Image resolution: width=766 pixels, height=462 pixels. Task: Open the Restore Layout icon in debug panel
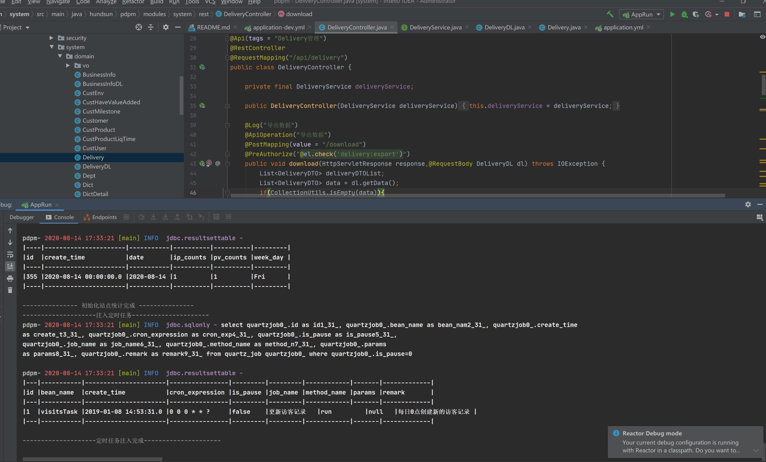[x=759, y=217]
